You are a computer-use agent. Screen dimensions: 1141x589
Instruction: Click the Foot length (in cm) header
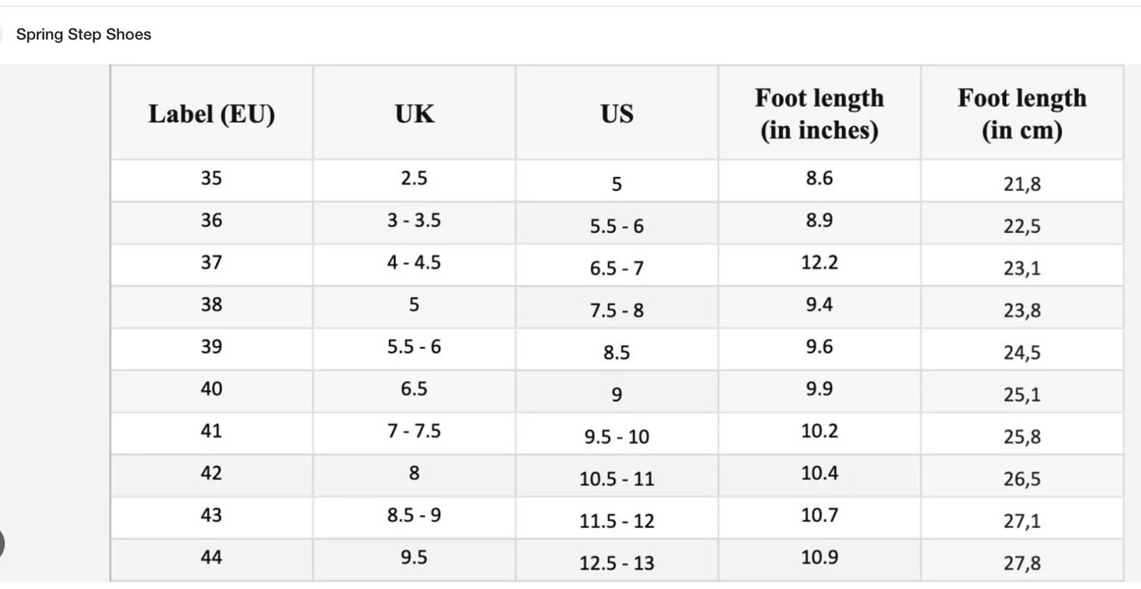coord(1022,113)
